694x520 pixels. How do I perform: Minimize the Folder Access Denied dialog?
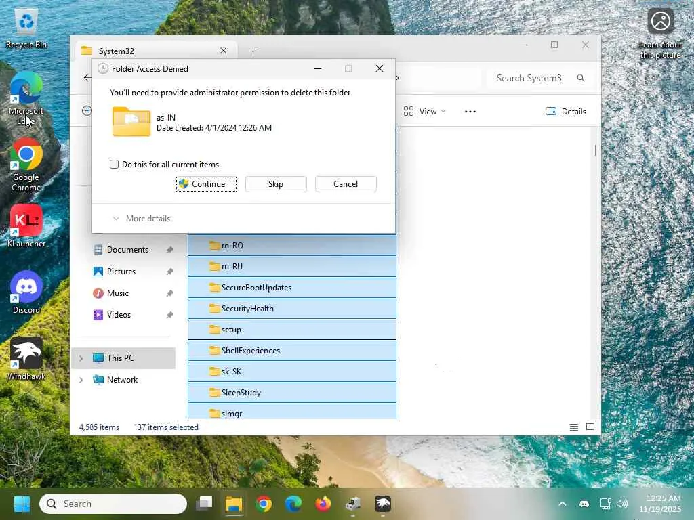pos(318,68)
